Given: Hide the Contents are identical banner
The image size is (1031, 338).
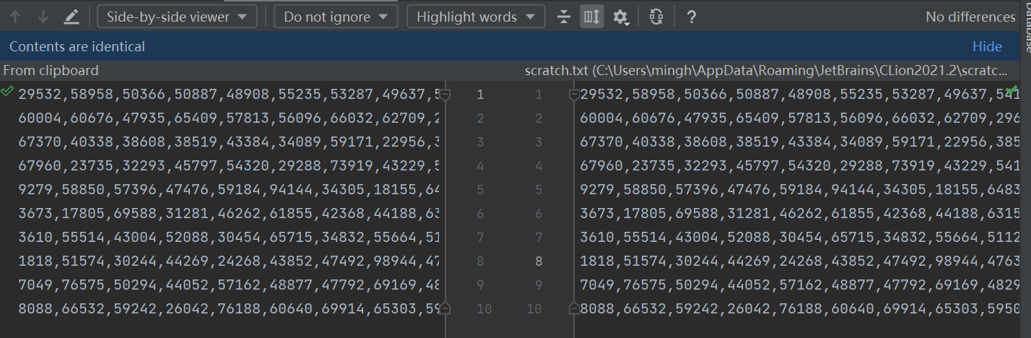Looking at the screenshot, I should click(x=987, y=46).
